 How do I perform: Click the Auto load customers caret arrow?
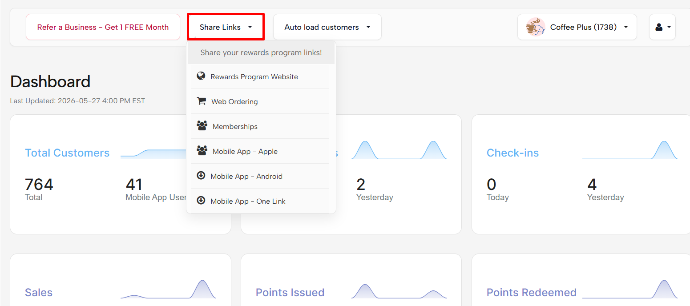tap(368, 27)
